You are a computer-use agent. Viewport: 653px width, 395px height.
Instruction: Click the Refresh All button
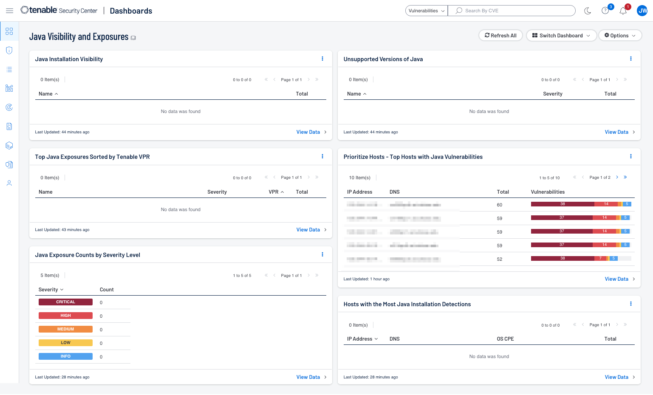500,35
